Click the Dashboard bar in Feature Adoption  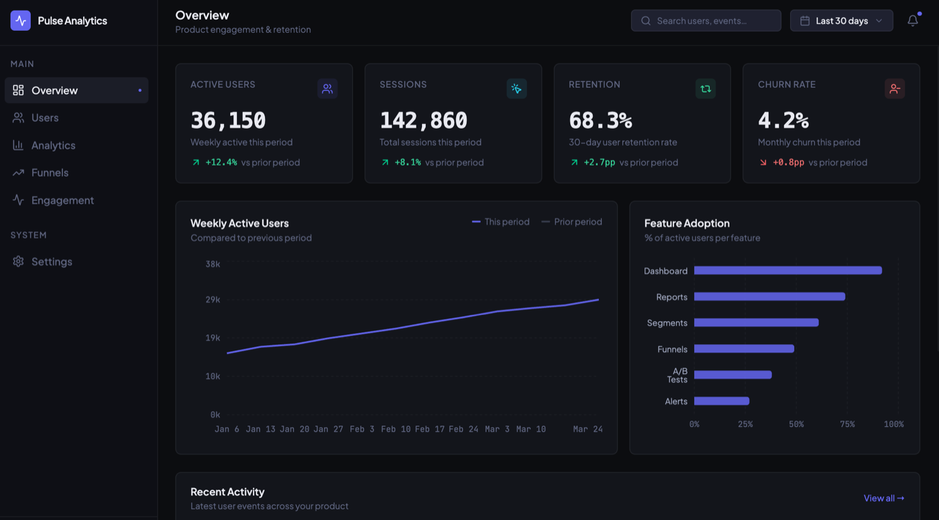point(788,271)
